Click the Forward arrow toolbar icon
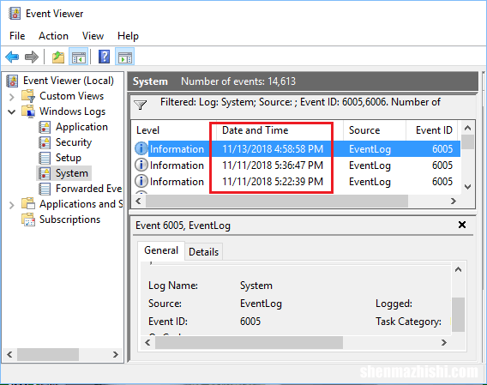The width and height of the screenshot is (487, 385). click(32, 57)
